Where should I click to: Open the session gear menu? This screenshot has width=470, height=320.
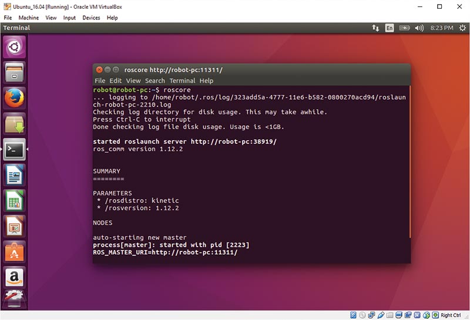click(462, 28)
